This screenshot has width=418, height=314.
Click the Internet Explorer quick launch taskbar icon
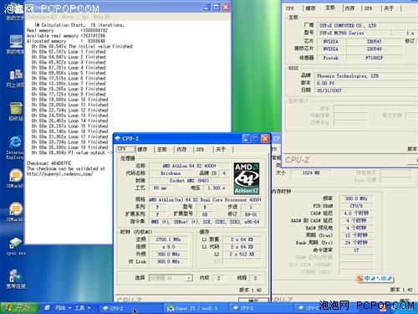48,308
